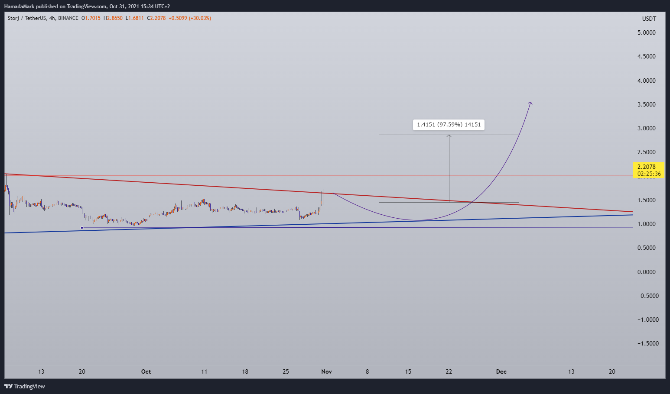The height and width of the screenshot is (394, 670).
Task: Click the Storj / TetherUS symbol title
Action: click(27, 18)
